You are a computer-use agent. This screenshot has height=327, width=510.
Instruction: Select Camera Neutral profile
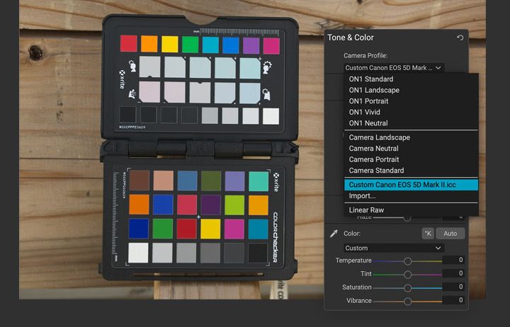coord(411,149)
